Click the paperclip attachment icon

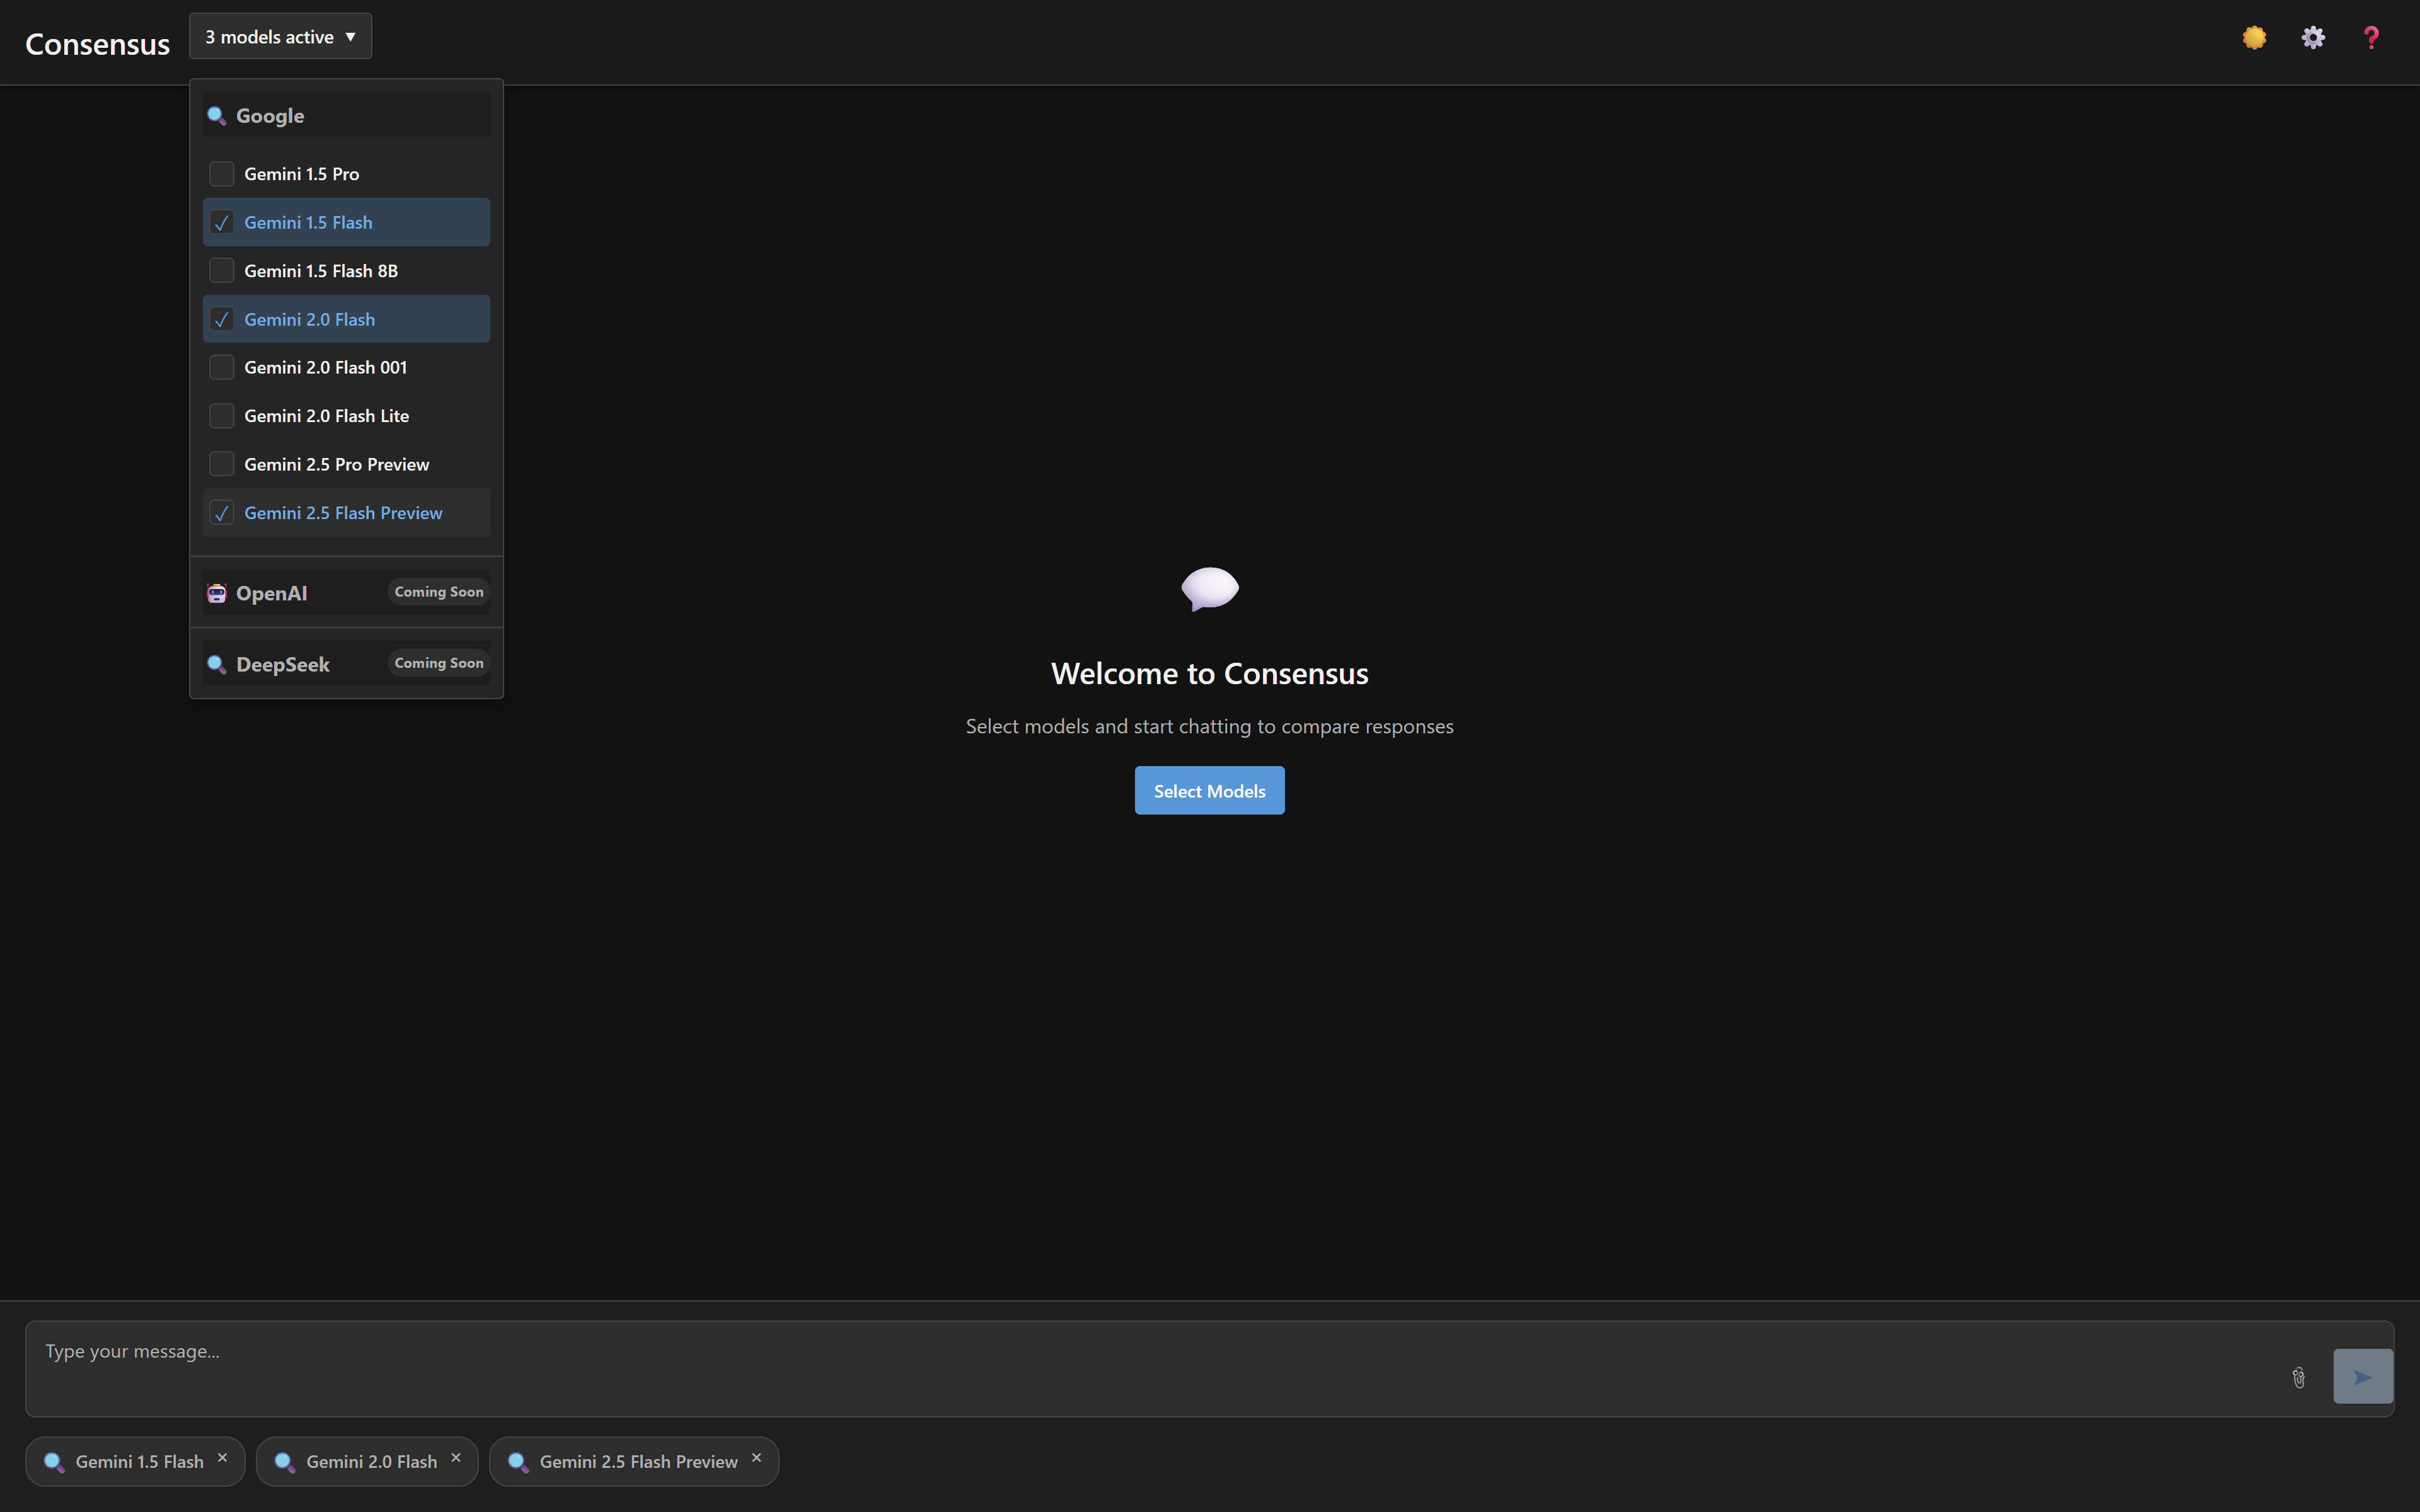[x=2298, y=1378]
